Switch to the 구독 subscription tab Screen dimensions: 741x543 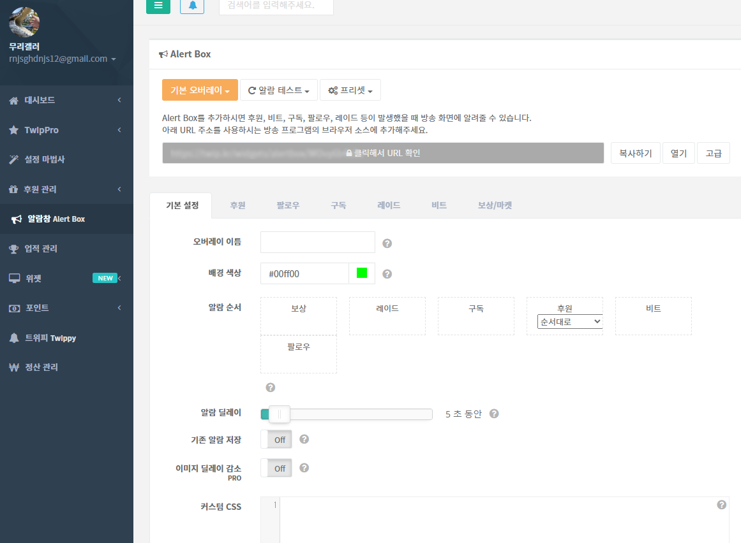point(338,205)
